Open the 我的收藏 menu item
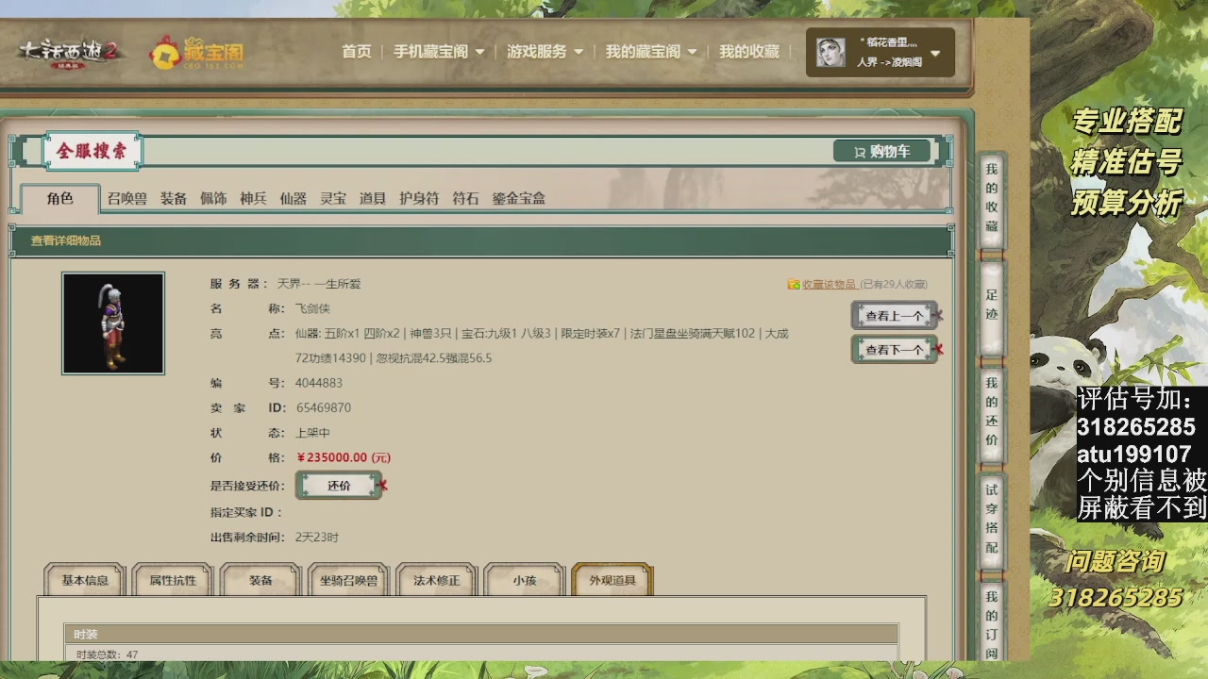Image resolution: width=1208 pixels, height=679 pixels. pos(749,52)
